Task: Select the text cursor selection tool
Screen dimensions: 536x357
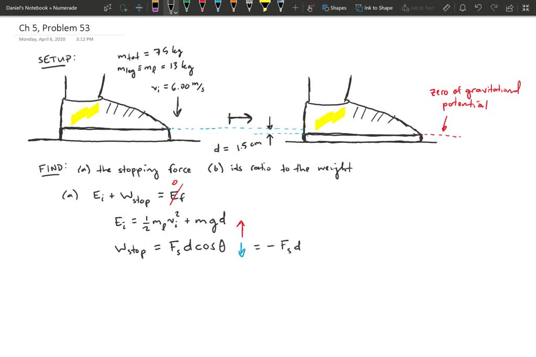Action: (x=108, y=8)
